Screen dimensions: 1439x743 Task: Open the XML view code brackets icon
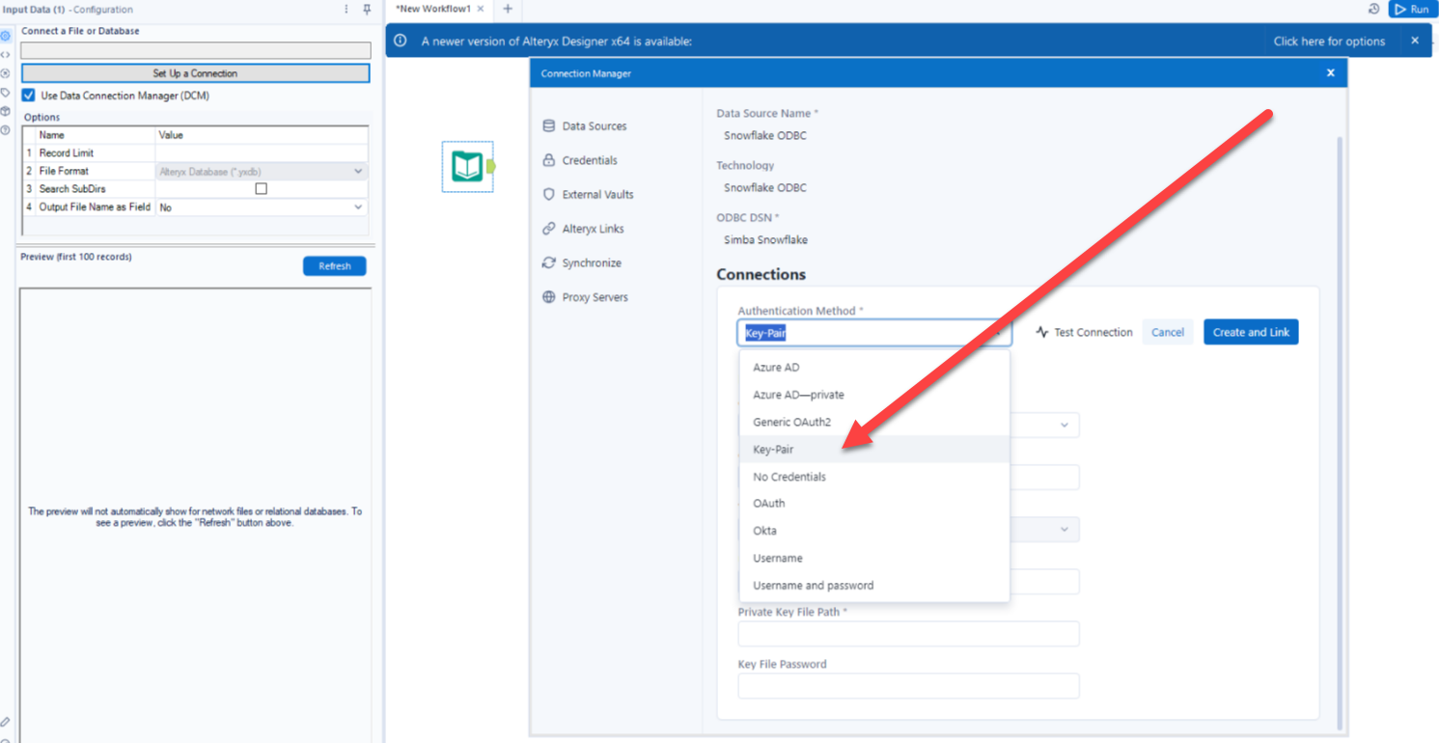[x=6, y=55]
